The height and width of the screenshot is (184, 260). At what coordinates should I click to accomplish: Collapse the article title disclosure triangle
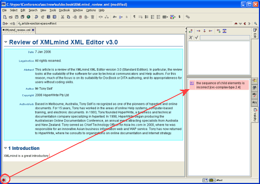(6, 42)
